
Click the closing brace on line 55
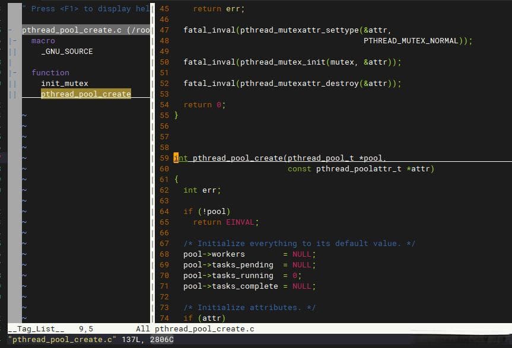pos(176,115)
